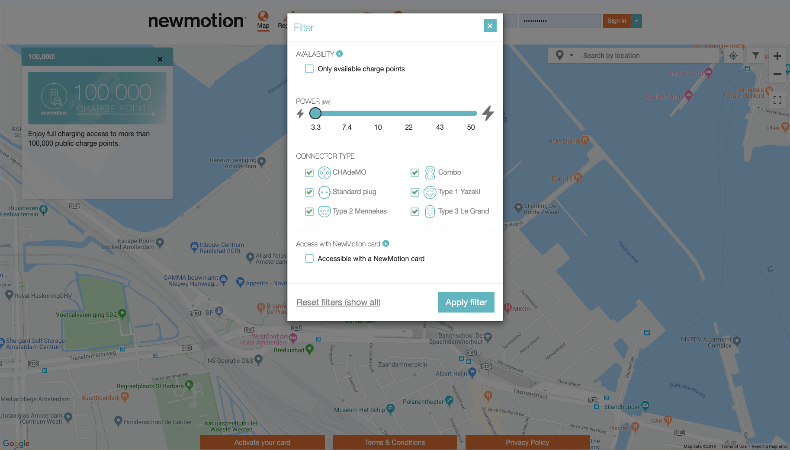Viewport: 790px width, 450px height.
Task: Click the Polanentheater map marker
Action: (449, 401)
